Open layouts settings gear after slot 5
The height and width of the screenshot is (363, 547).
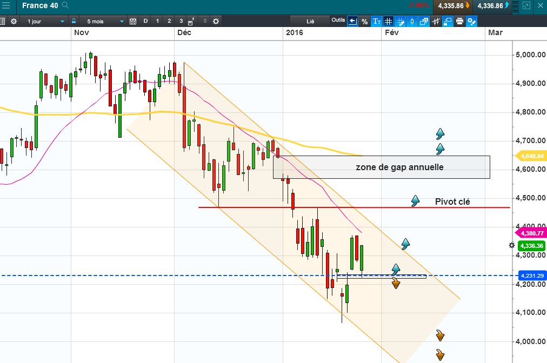pos(216,21)
